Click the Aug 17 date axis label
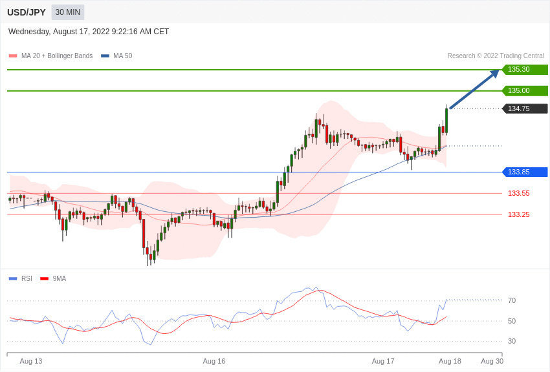The width and height of the screenshot is (550, 372). pyautogui.click(x=383, y=361)
